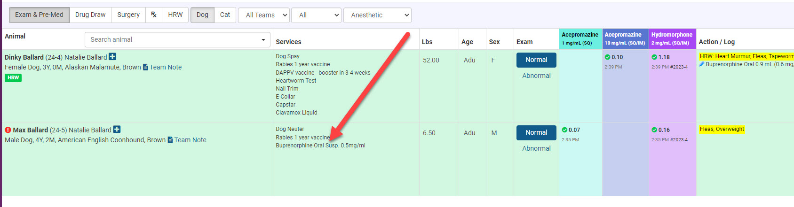Expand the Anesthetic dropdown
The image size is (794, 207).
tap(377, 15)
